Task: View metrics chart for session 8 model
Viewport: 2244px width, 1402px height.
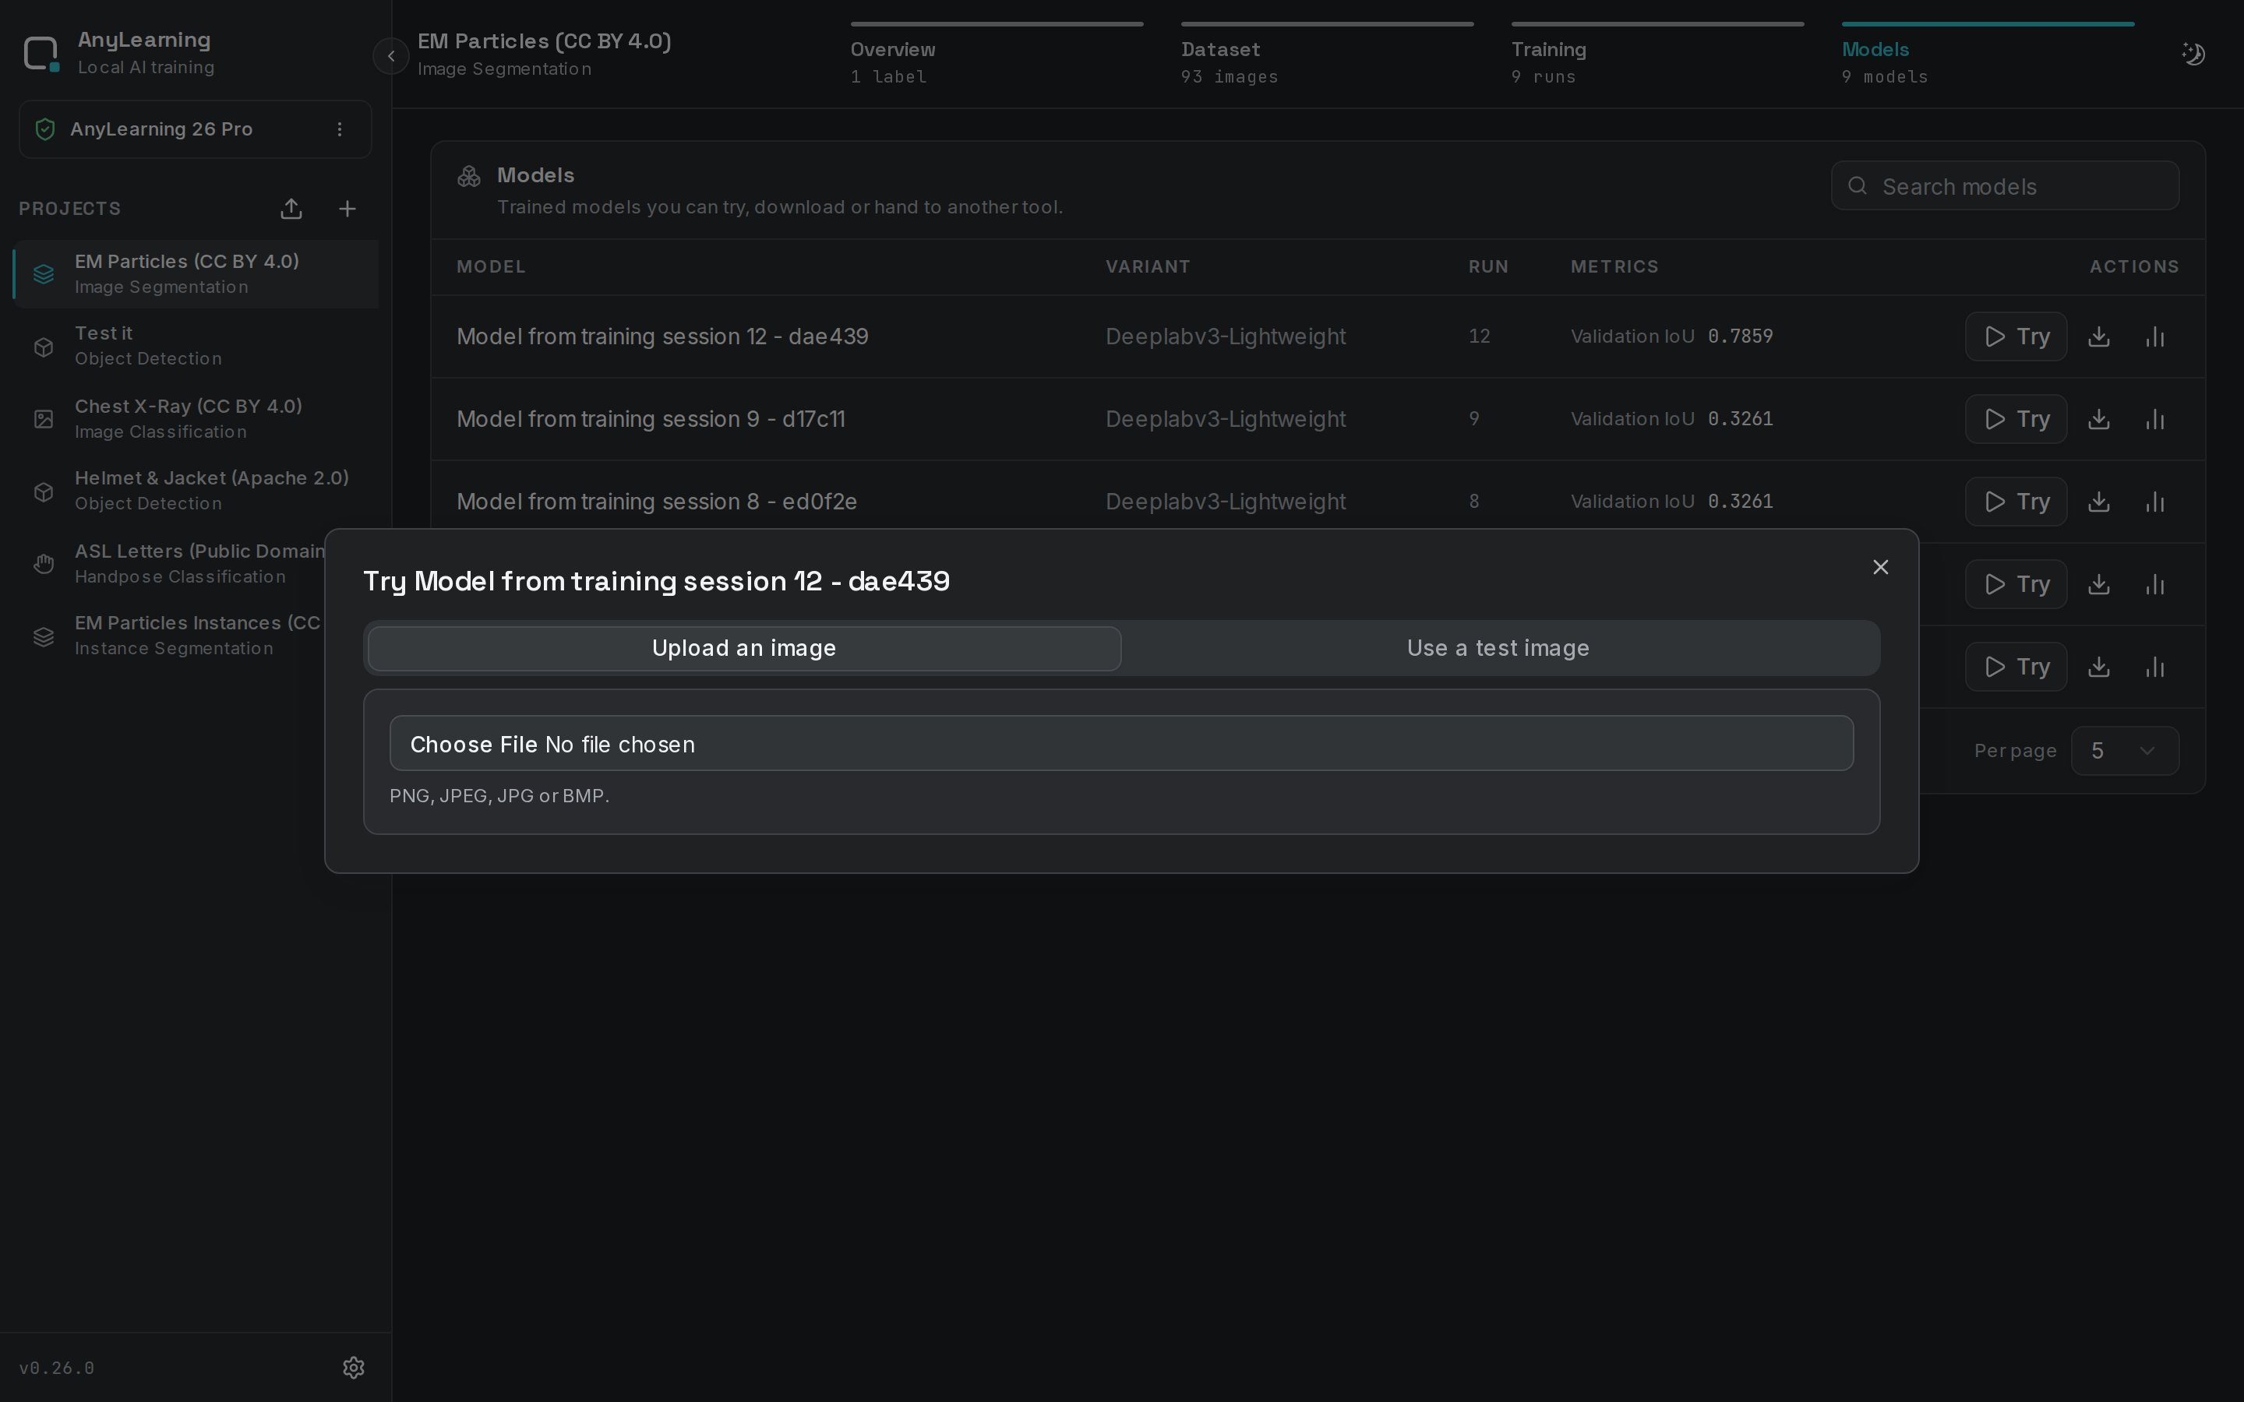Action: click(x=2155, y=502)
